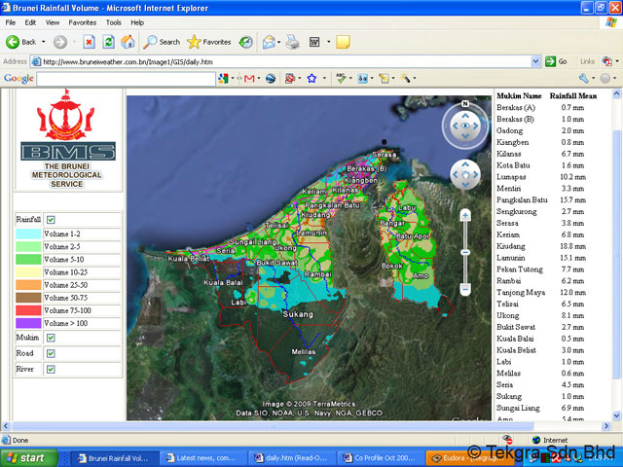Open the Back button history dropdown arrow
The image size is (623, 467).
pyautogui.click(x=44, y=42)
